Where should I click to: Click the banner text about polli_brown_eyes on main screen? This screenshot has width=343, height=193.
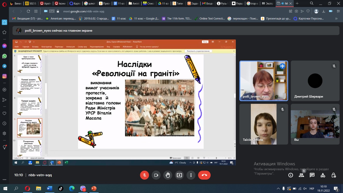point(59,31)
